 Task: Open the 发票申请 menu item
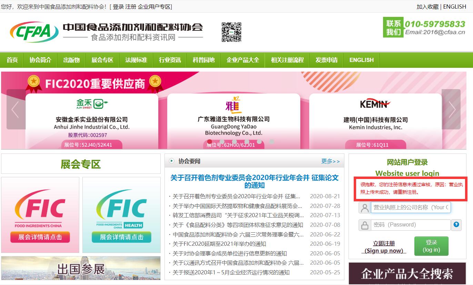(x=326, y=60)
